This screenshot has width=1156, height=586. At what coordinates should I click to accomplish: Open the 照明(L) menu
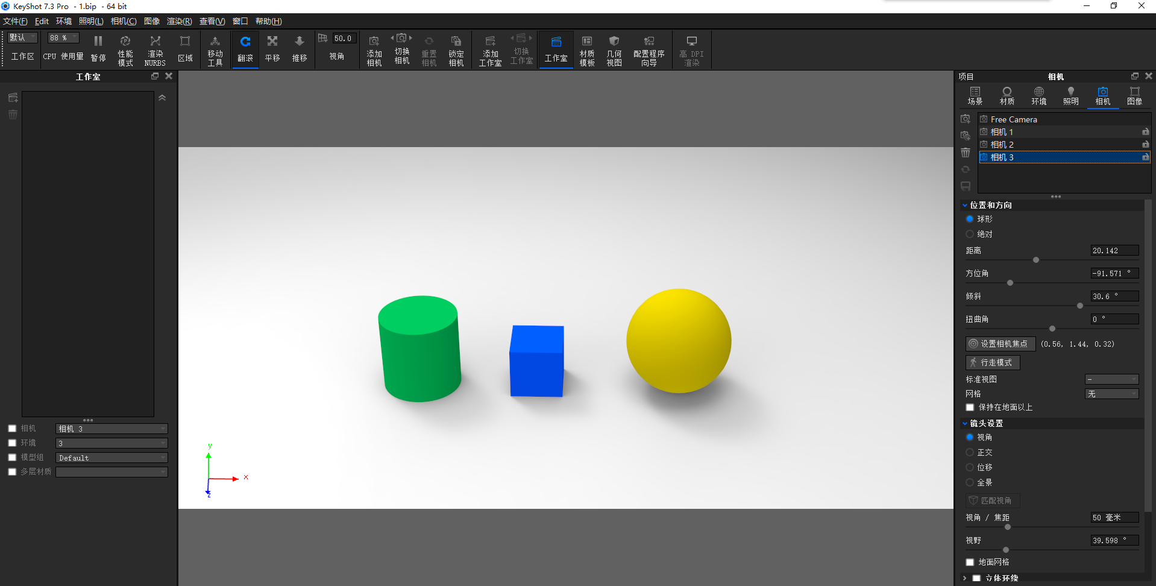[91, 21]
